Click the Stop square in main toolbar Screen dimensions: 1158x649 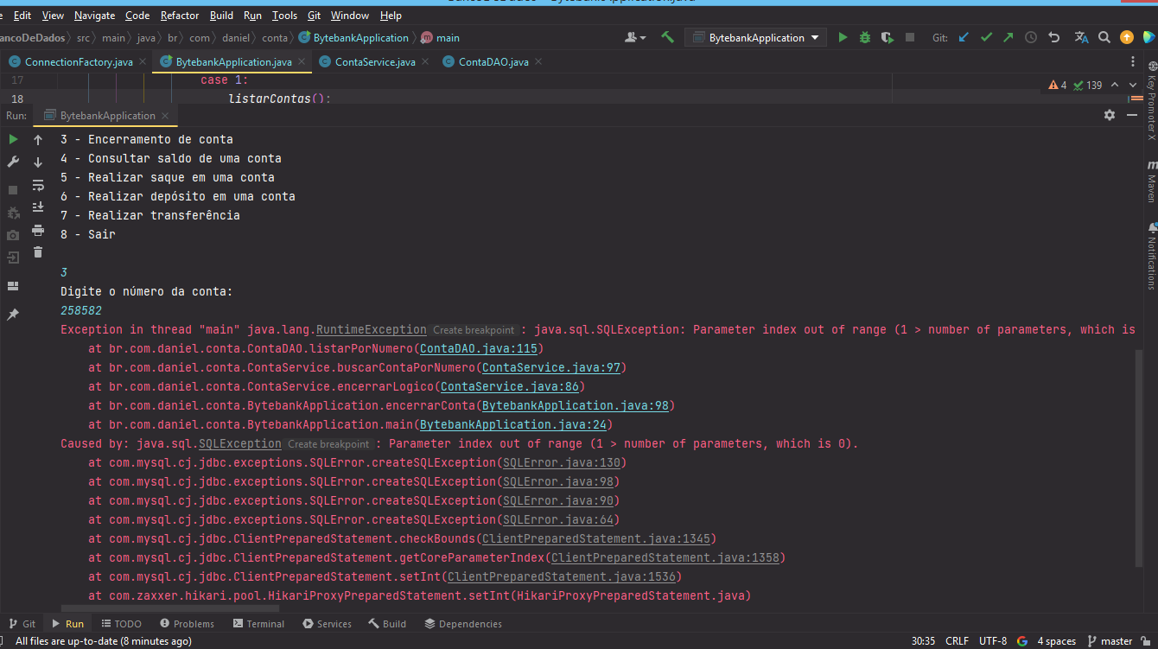910,38
